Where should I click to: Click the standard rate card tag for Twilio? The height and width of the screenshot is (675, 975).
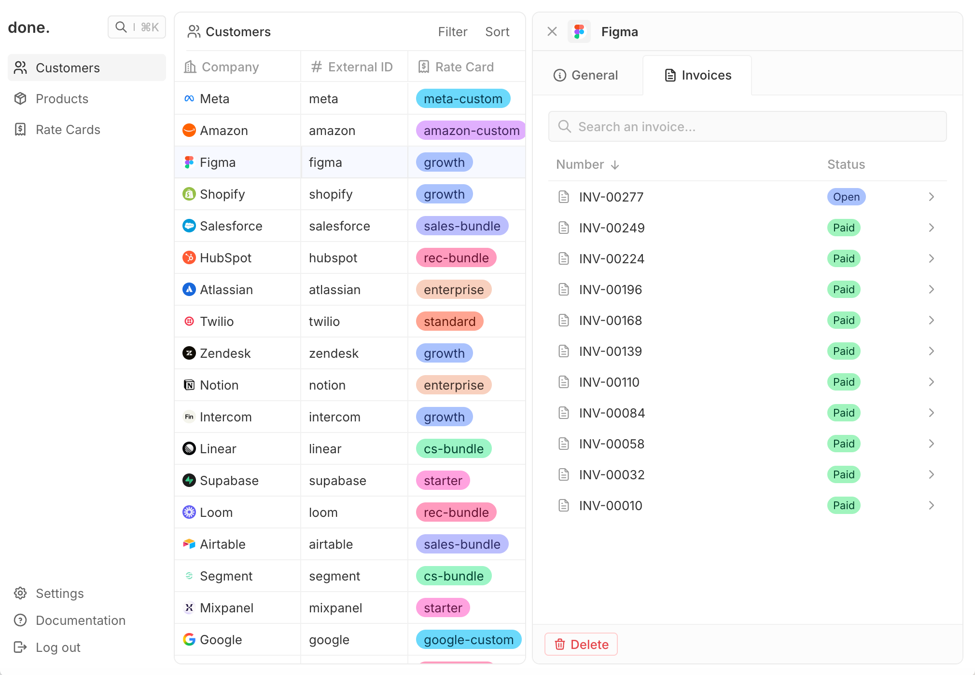click(x=449, y=321)
